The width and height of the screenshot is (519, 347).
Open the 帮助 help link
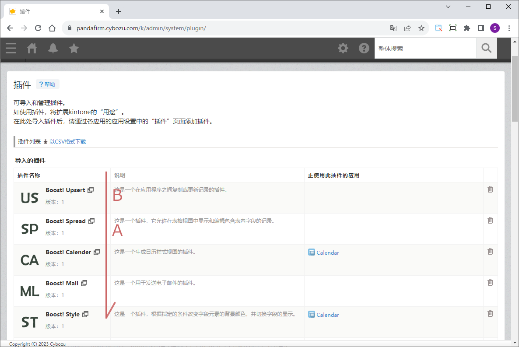(48, 84)
